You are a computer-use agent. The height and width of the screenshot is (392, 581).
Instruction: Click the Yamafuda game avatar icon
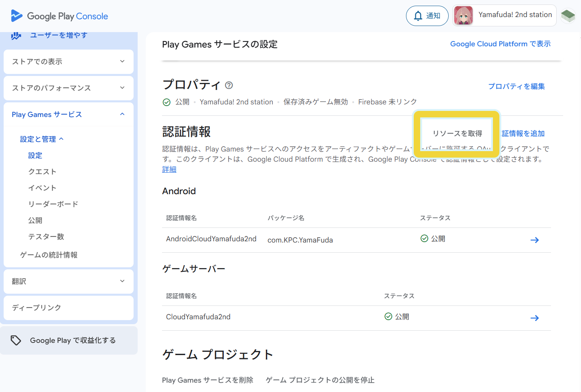pyautogui.click(x=463, y=16)
